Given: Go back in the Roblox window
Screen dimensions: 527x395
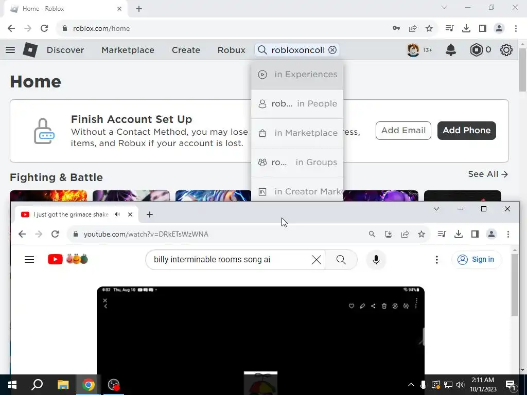Looking at the screenshot, I should [x=11, y=28].
